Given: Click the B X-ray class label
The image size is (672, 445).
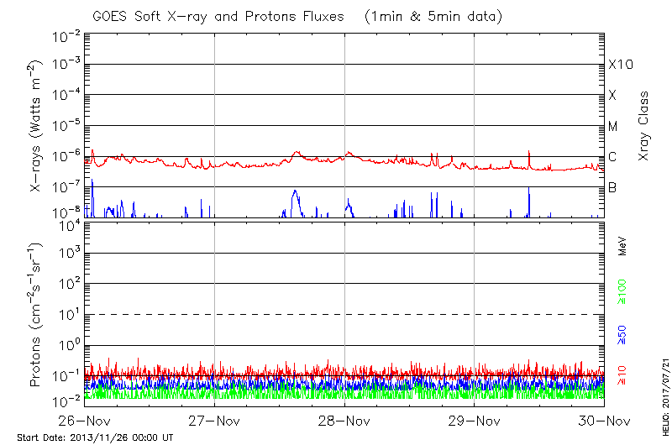Looking at the screenshot, I should click(612, 188).
